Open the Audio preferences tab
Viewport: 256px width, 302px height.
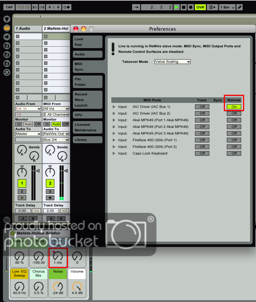[88, 54]
